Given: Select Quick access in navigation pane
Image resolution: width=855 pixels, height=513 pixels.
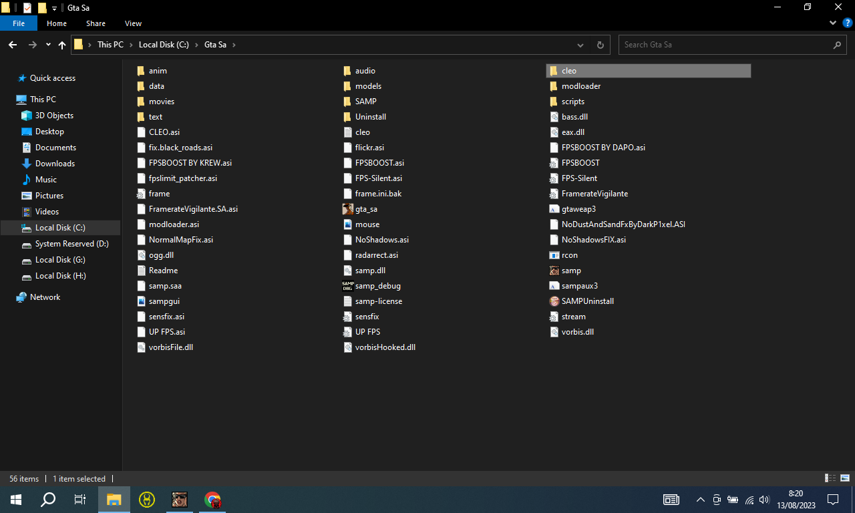Looking at the screenshot, I should (x=53, y=78).
